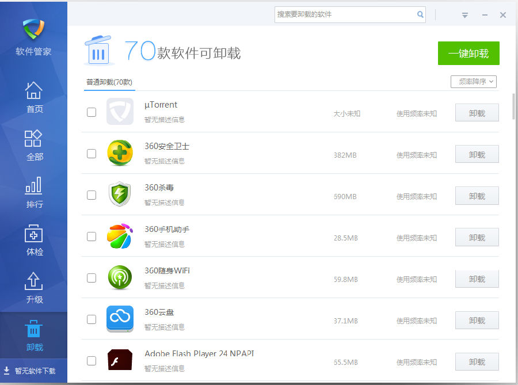Open the 体检 checkup icon

pos(33,234)
